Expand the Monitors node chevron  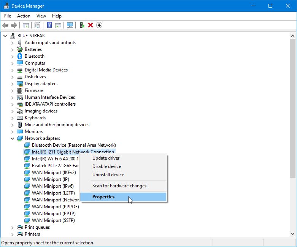point(12,131)
